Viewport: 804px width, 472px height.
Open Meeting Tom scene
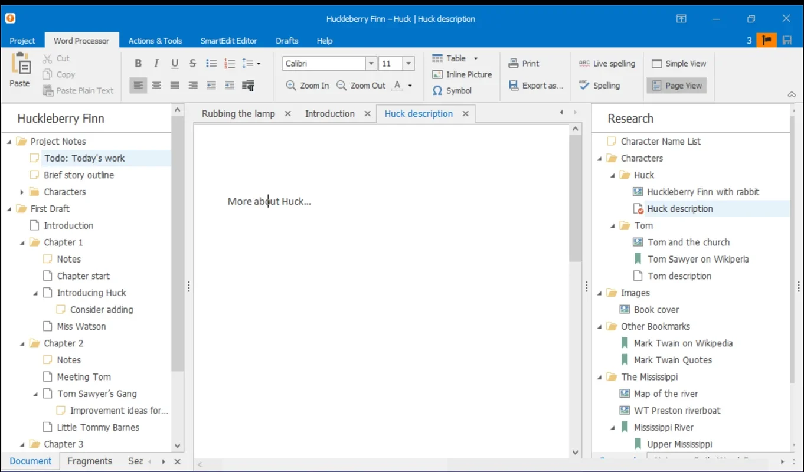coord(84,377)
